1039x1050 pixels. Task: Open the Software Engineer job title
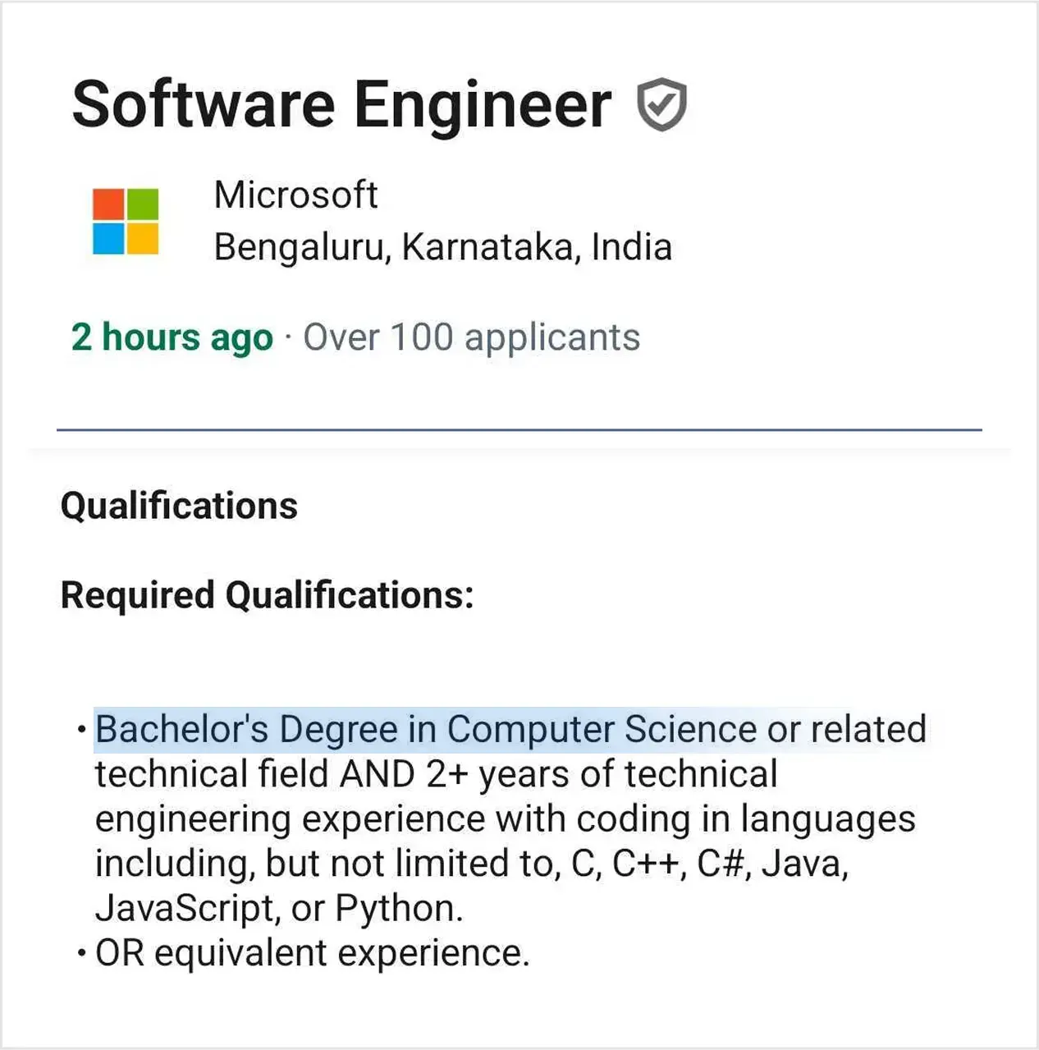tap(341, 105)
